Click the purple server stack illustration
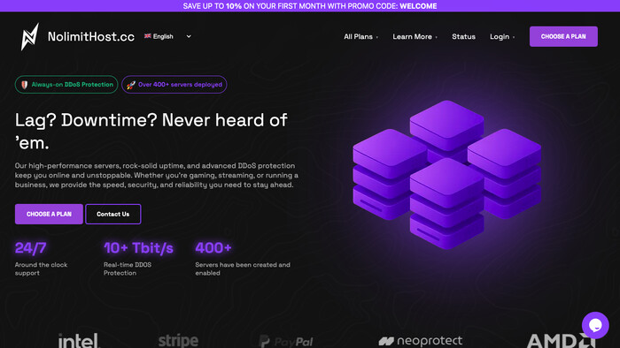 coord(446,175)
